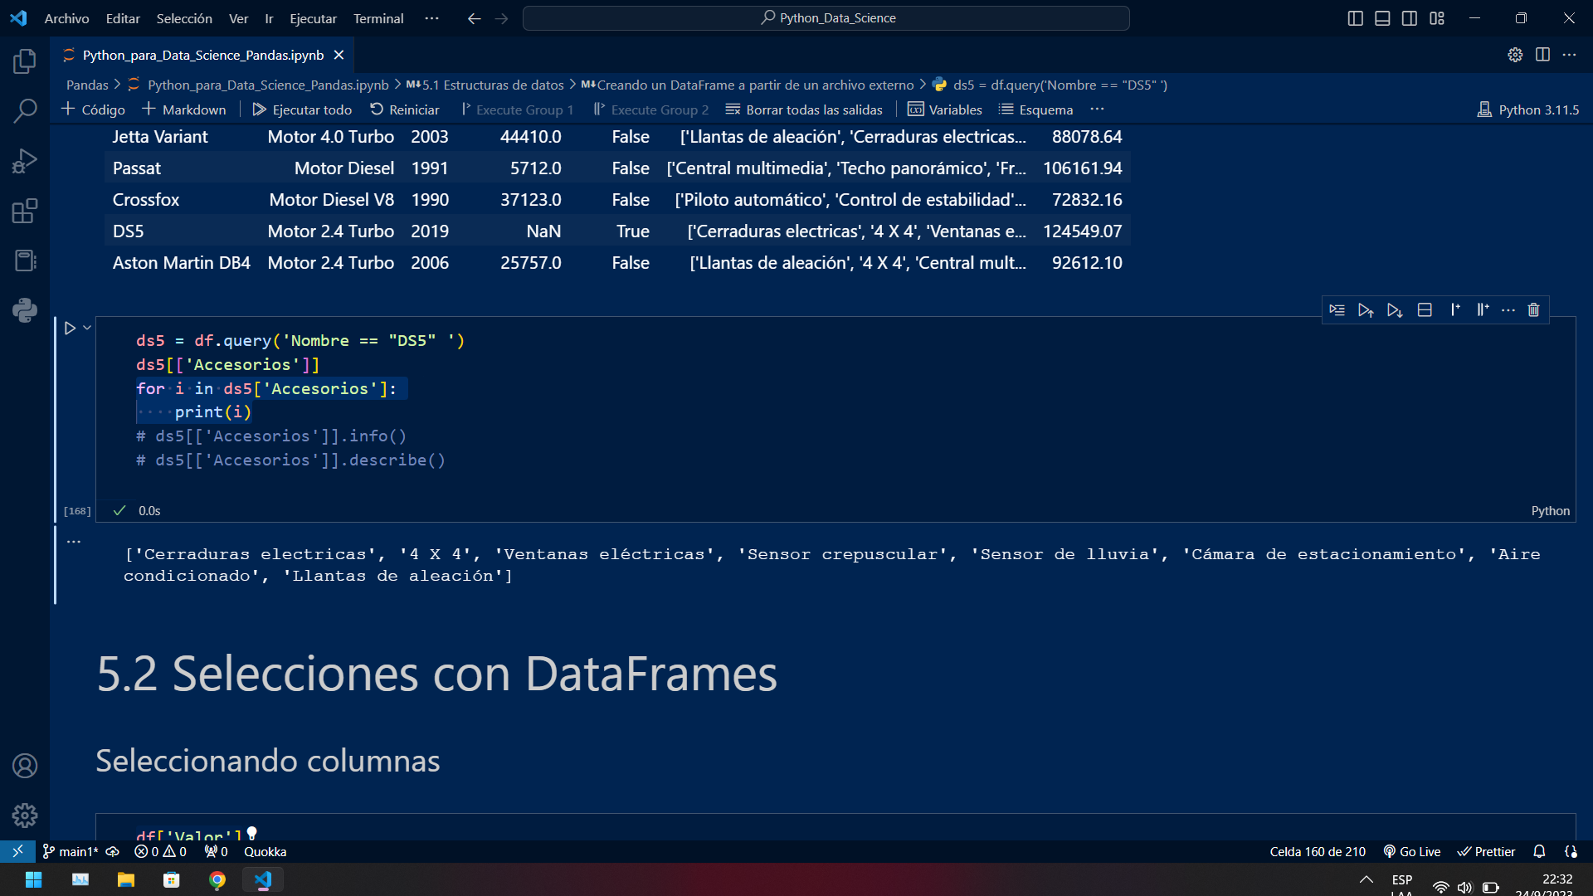
Task: Open cell output actions ellipsis
Action: pyautogui.click(x=74, y=541)
